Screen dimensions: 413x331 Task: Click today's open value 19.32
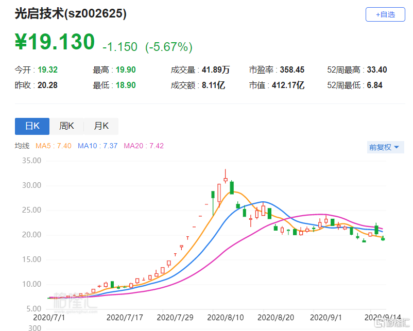click(x=47, y=70)
